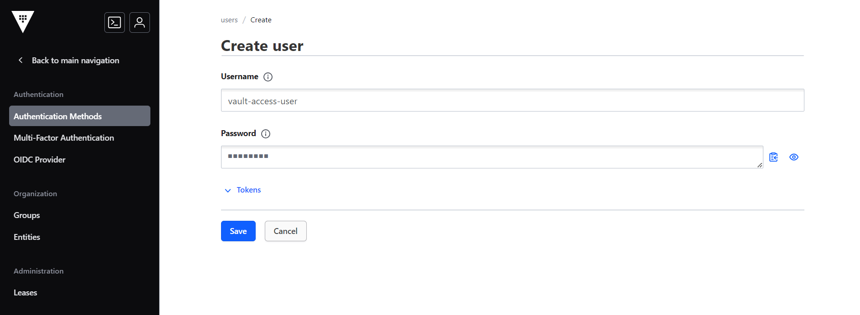Image resolution: width=860 pixels, height=315 pixels.
Task: Reveal the password using the eye toggle
Action: click(794, 157)
